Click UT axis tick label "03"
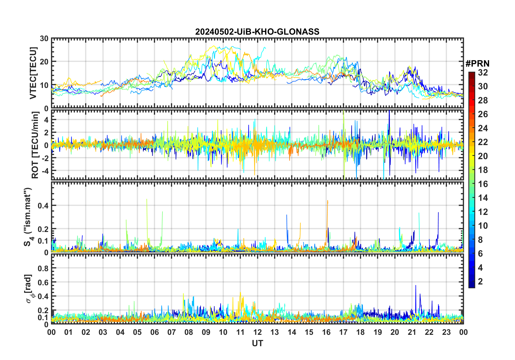 (103, 332)
